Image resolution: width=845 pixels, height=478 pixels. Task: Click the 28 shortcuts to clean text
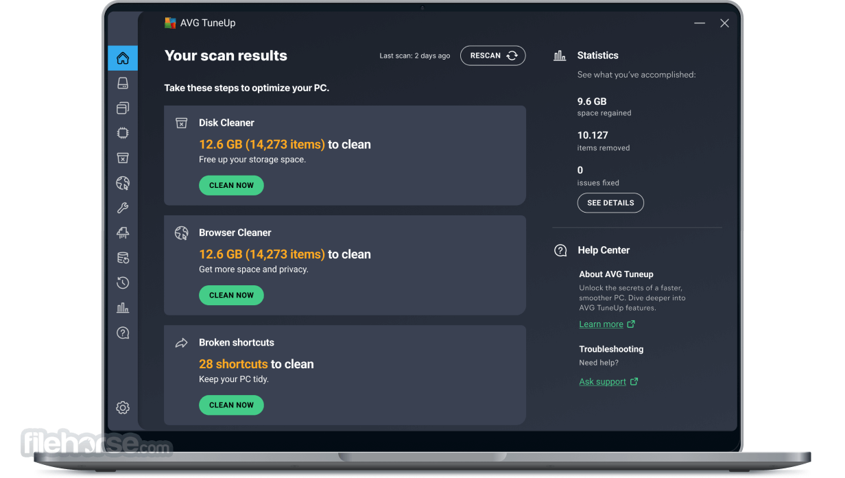(x=257, y=364)
